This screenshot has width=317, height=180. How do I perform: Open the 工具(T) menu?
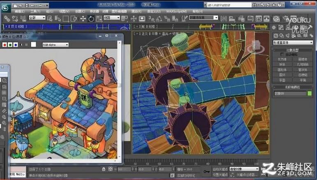(x=35, y=12)
